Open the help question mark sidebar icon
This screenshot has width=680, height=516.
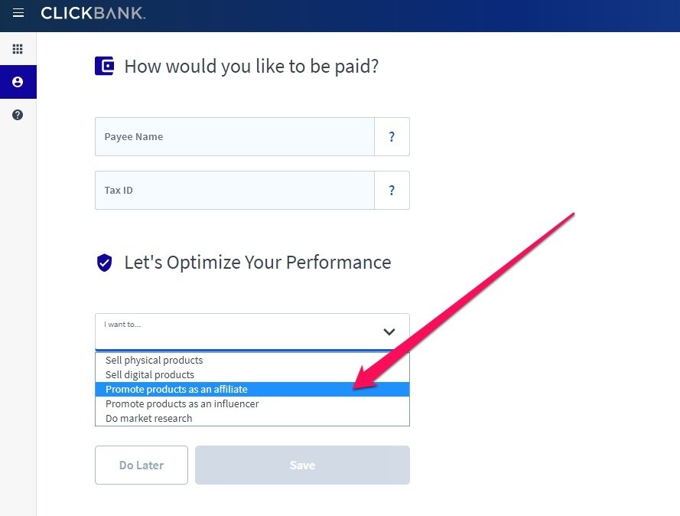click(x=18, y=115)
